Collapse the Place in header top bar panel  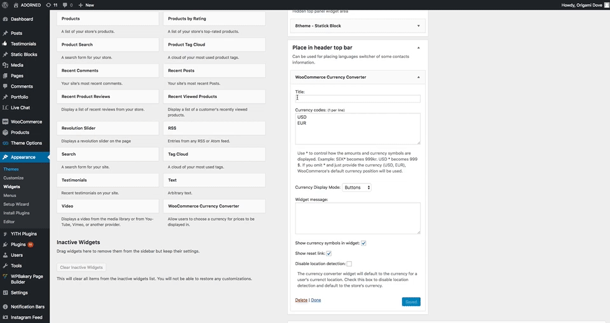[x=418, y=48]
